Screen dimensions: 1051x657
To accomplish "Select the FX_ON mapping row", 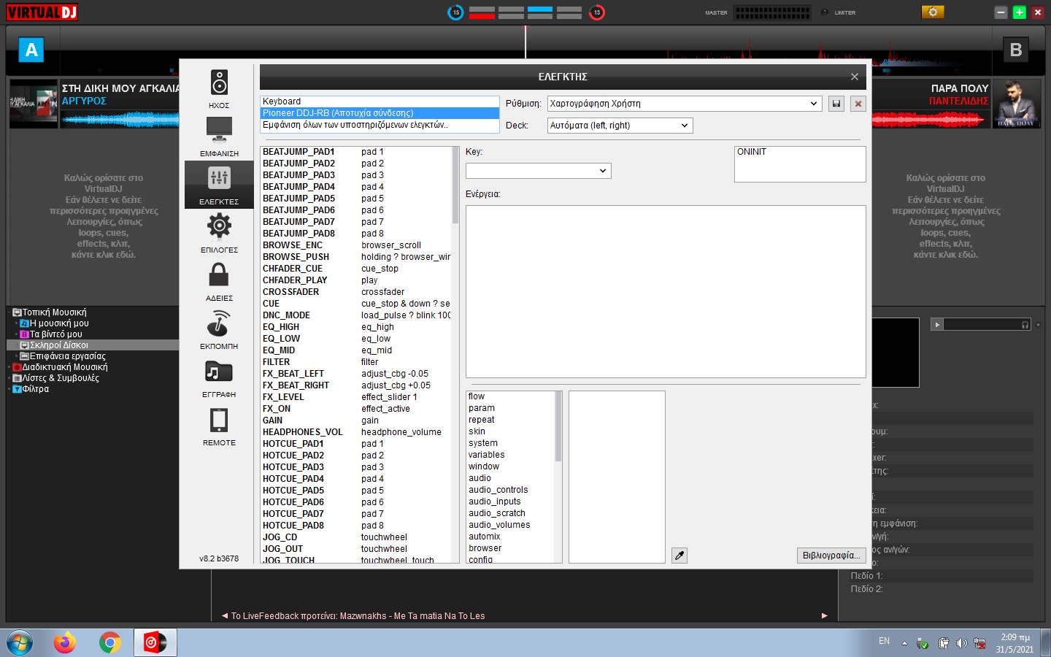I will [x=356, y=409].
